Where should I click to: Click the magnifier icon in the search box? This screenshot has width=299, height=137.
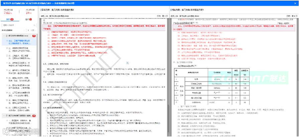[35, 25]
